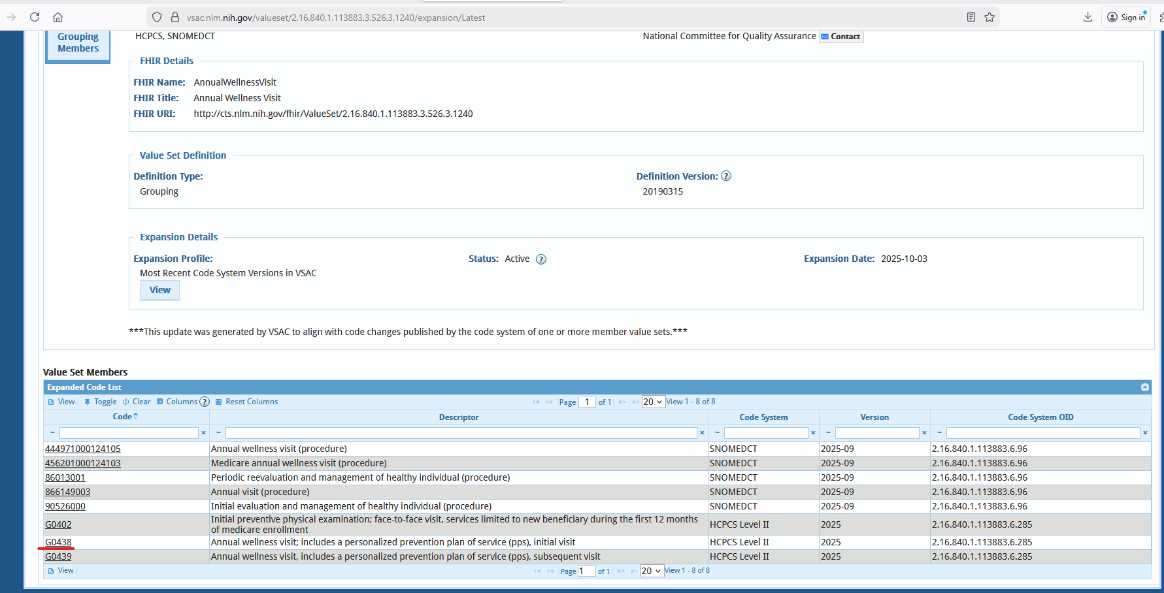Bookmark this page with the star icon
This screenshot has height=593, width=1164.
click(x=989, y=17)
